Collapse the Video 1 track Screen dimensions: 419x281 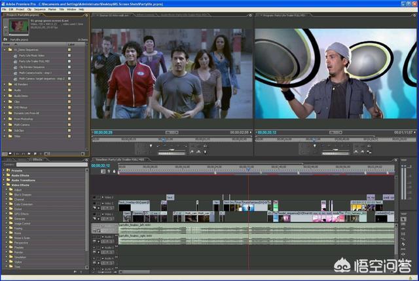coord(103,214)
